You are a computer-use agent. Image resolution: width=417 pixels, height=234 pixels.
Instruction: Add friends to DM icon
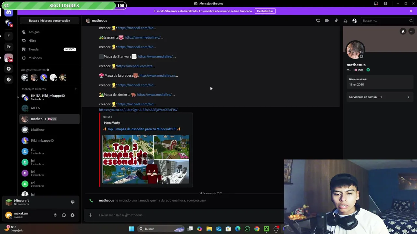(345, 20)
